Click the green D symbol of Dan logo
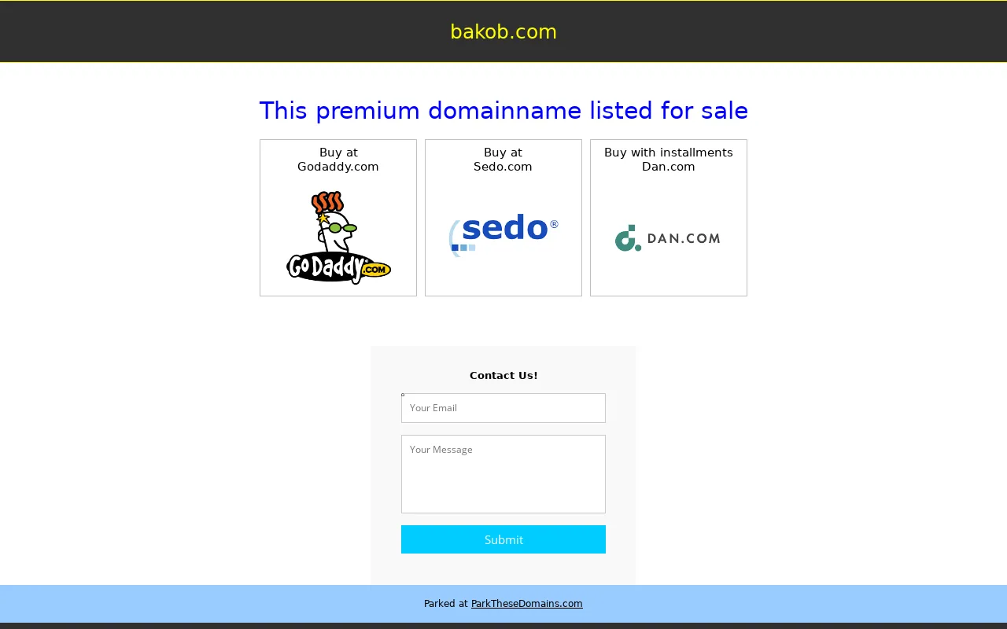Image resolution: width=1007 pixels, height=629 pixels. click(628, 238)
